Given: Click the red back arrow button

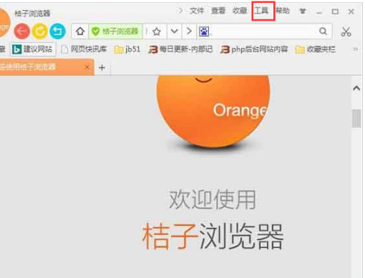Looking at the screenshot, I should [21, 31].
